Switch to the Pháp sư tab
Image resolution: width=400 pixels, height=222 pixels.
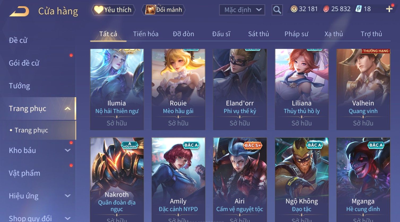[296, 34]
